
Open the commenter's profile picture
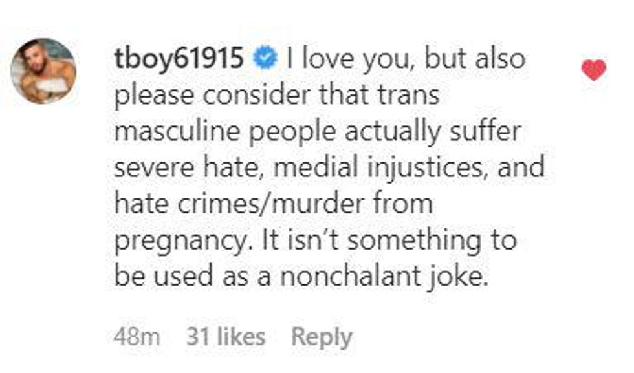[x=44, y=71]
